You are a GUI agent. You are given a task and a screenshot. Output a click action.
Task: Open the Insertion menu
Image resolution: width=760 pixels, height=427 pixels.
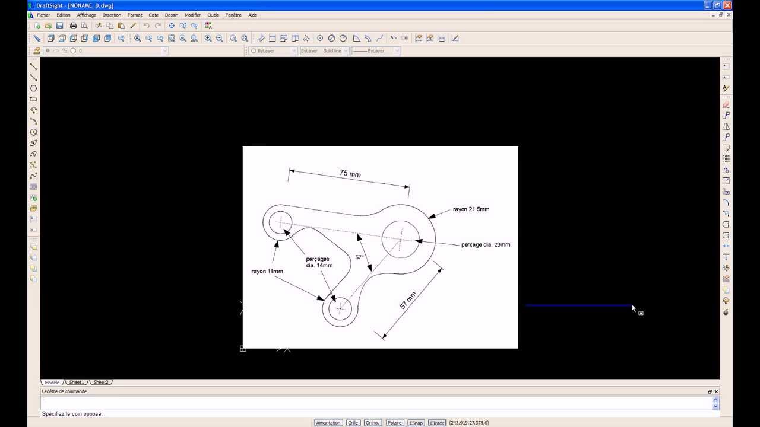[x=112, y=15]
